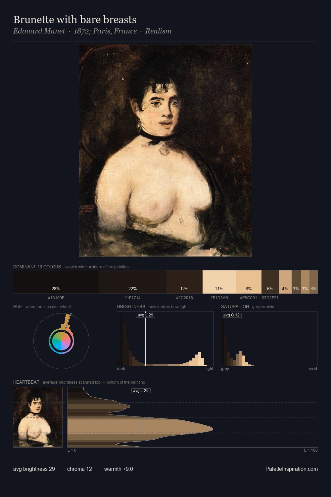Screen dimensions: 331x497
Task: Click the 8% swatch #E9C091
Action: pos(249,282)
